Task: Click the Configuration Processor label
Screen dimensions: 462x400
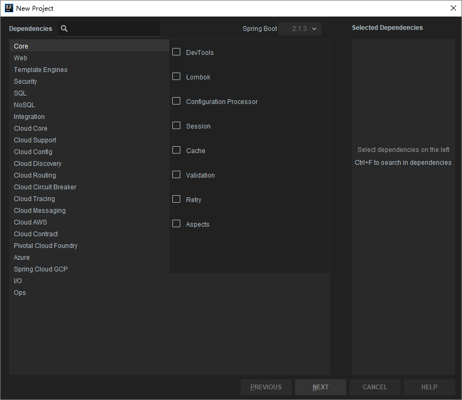Action: (222, 102)
